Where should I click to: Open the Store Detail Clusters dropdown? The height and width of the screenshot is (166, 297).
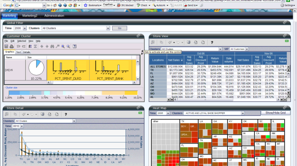click(74, 121)
